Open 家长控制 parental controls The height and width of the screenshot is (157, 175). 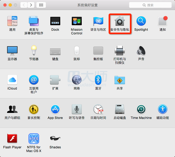coord(34,109)
